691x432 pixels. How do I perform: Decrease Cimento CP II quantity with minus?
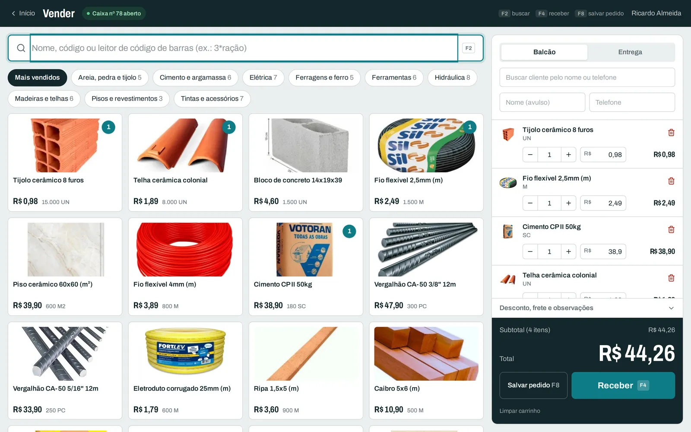[530, 251]
